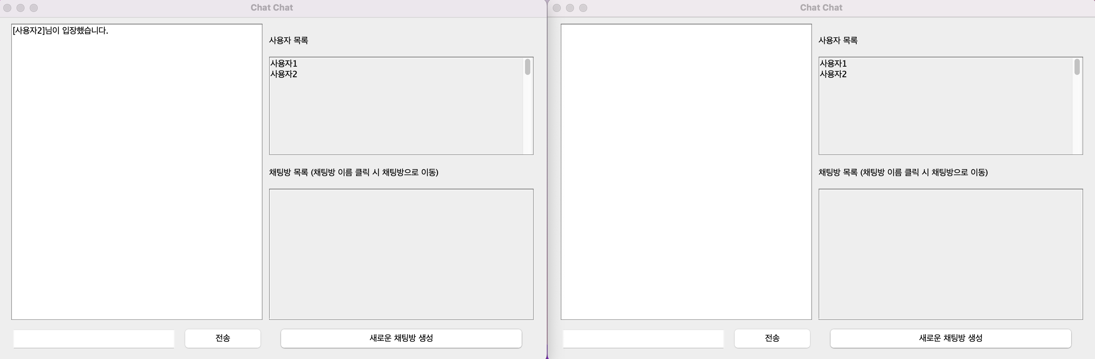Select 사용자2 in left window user list
The width and height of the screenshot is (1095, 359).
click(284, 74)
